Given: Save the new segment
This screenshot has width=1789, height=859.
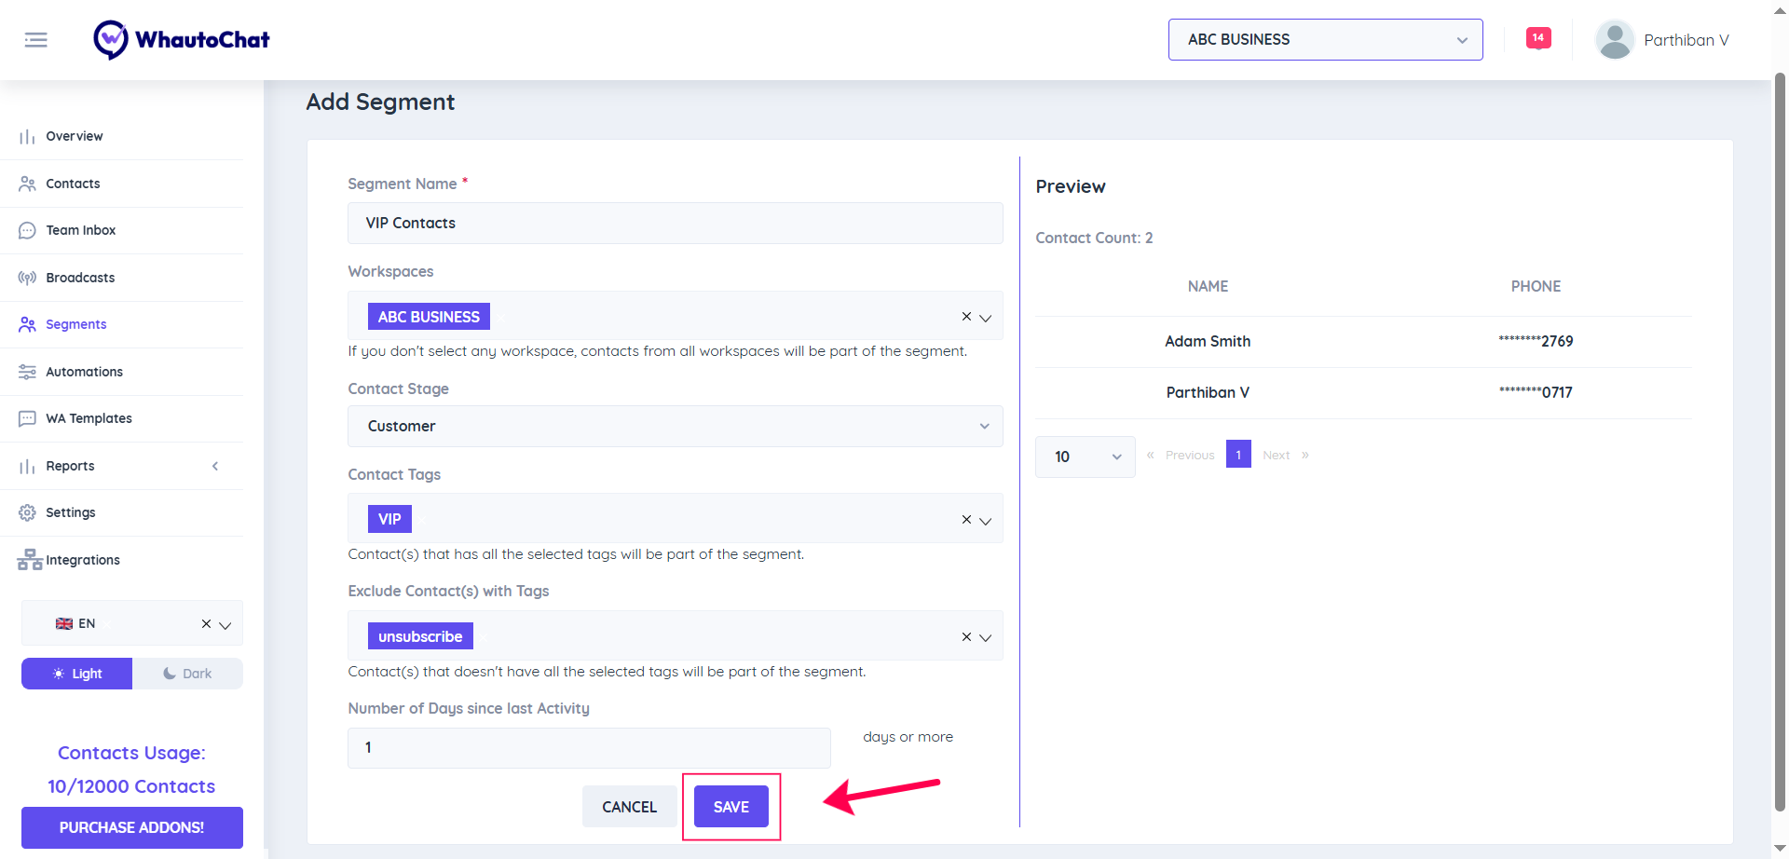Looking at the screenshot, I should pos(731,807).
